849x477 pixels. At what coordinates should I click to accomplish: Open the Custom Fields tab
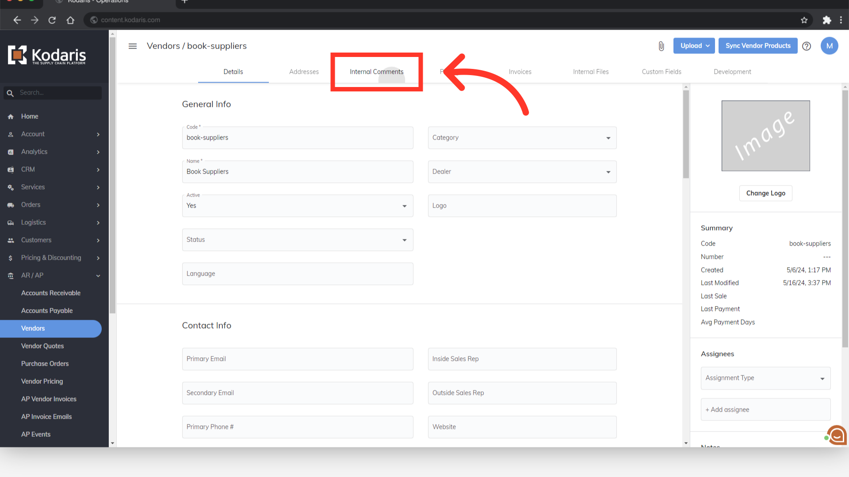coord(661,72)
